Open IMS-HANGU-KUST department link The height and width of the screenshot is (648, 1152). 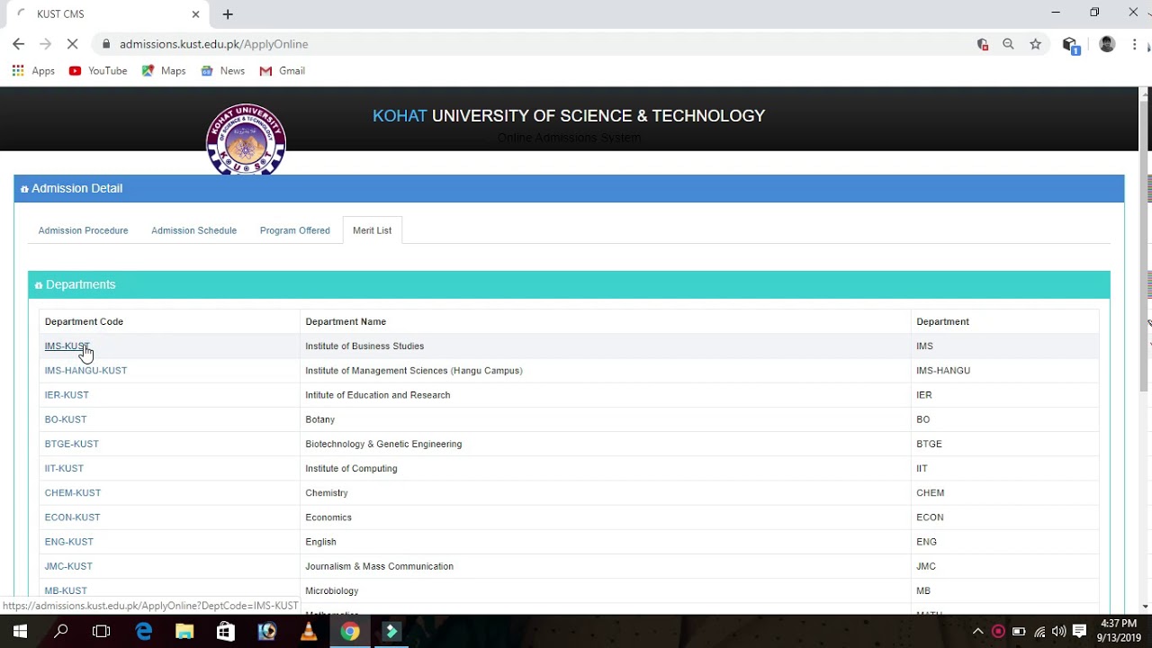[85, 371]
